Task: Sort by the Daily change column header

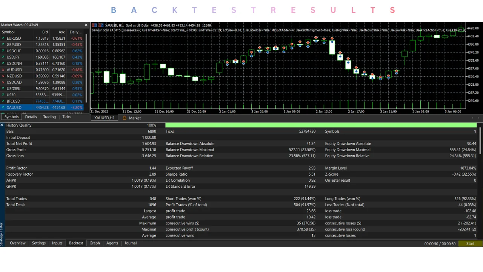Action: pos(76,32)
